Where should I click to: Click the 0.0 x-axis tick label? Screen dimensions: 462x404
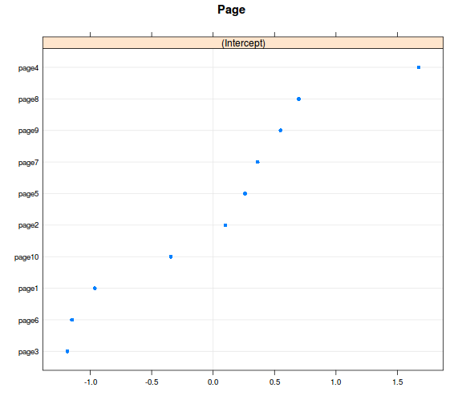click(213, 382)
